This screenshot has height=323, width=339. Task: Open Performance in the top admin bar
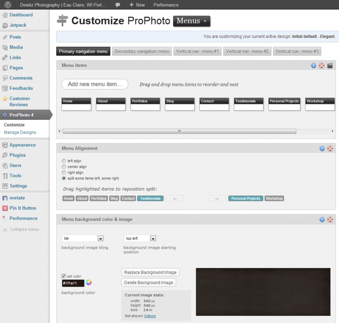point(166,5)
